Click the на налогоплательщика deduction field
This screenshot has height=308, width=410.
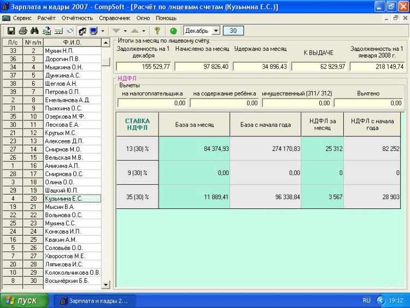coord(152,103)
